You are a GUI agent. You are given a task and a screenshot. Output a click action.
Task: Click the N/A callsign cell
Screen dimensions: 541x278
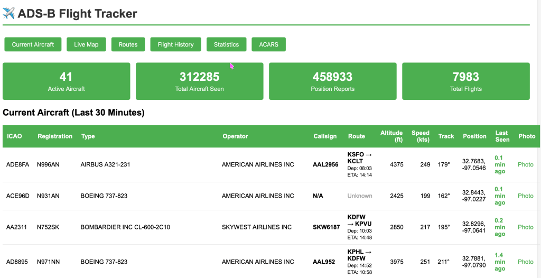318,196
